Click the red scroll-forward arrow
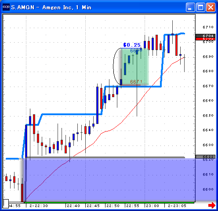Viewport: 218px width, 211px height. click(212, 205)
